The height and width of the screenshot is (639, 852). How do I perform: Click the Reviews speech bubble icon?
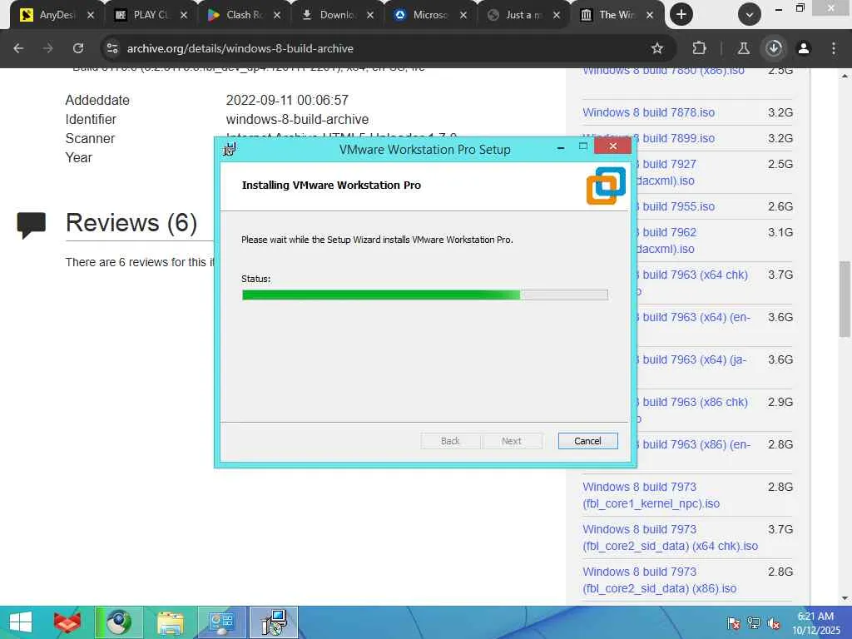(32, 225)
